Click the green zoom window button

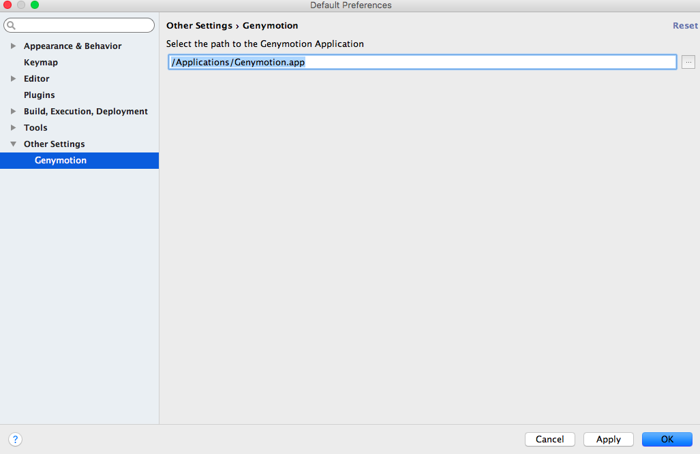(35, 5)
